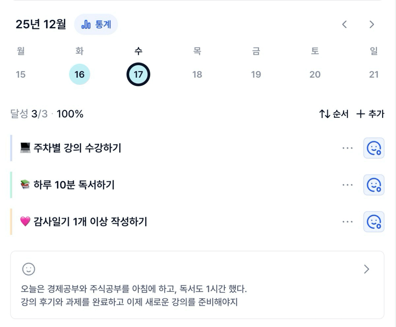Click the smiley mood icon in note card
The image size is (396, 327).
(x=28, y=269)
